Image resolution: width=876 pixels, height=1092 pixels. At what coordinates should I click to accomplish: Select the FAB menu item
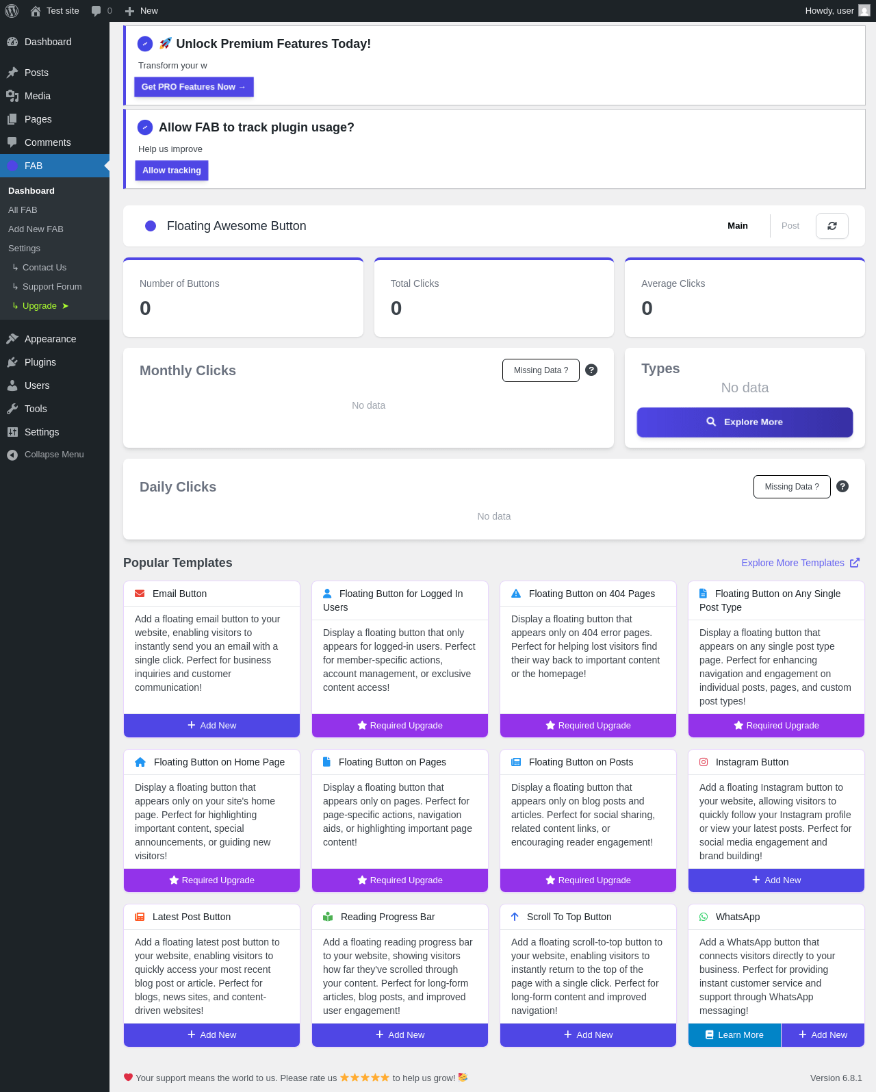(55, 166)
